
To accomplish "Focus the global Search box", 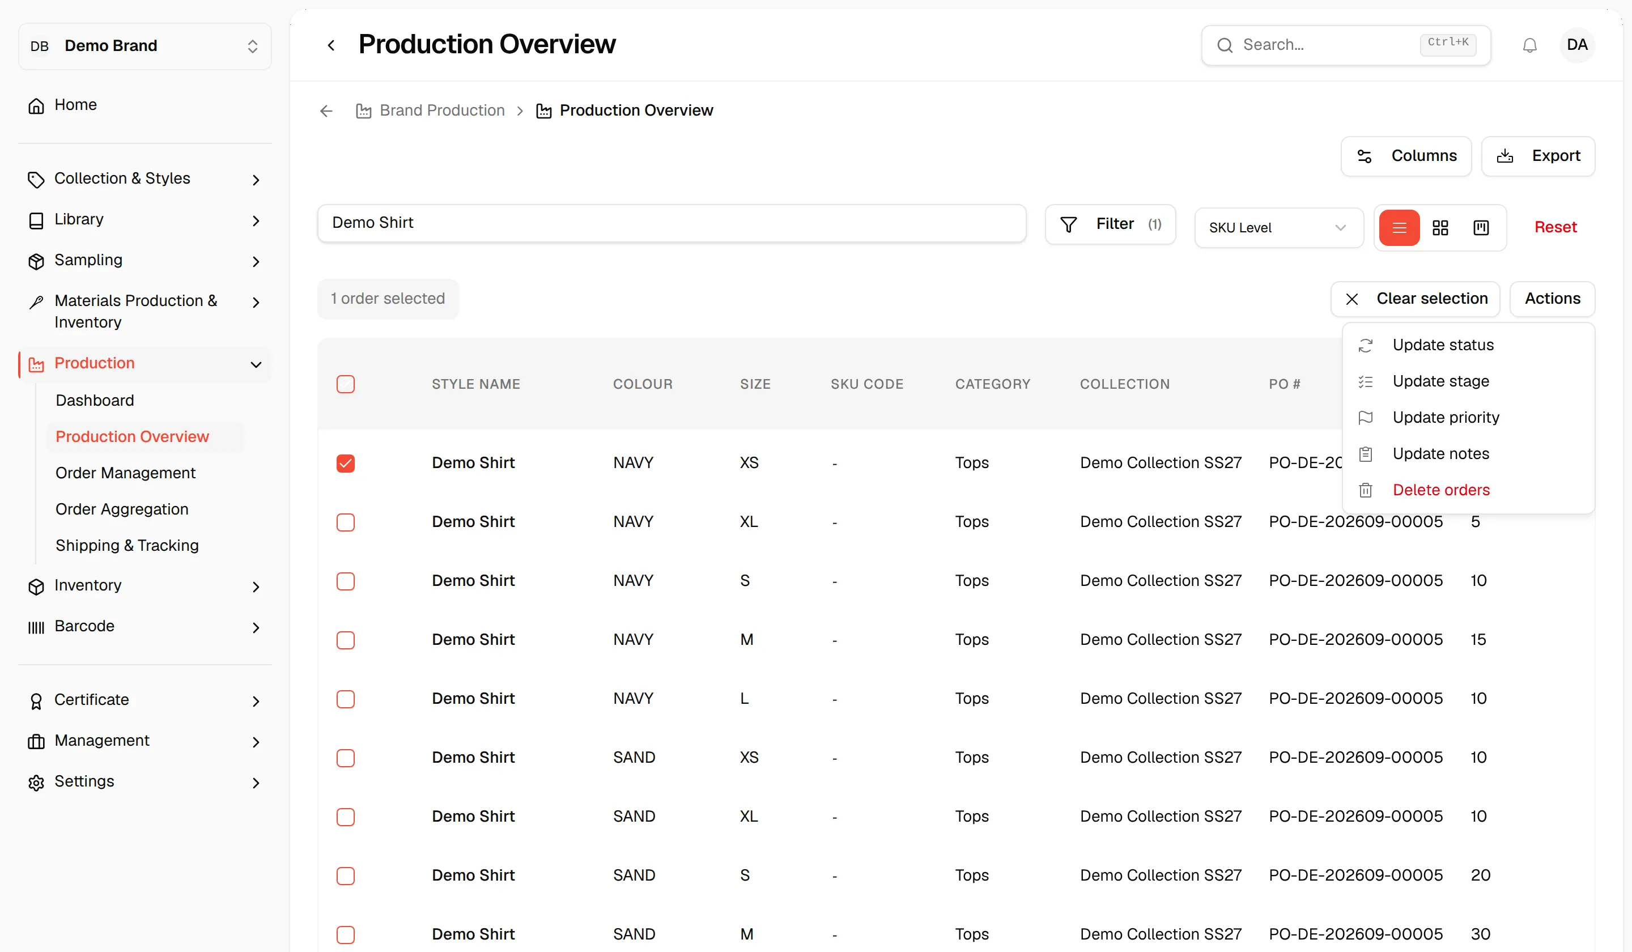I will click(x=1345, y=45).
